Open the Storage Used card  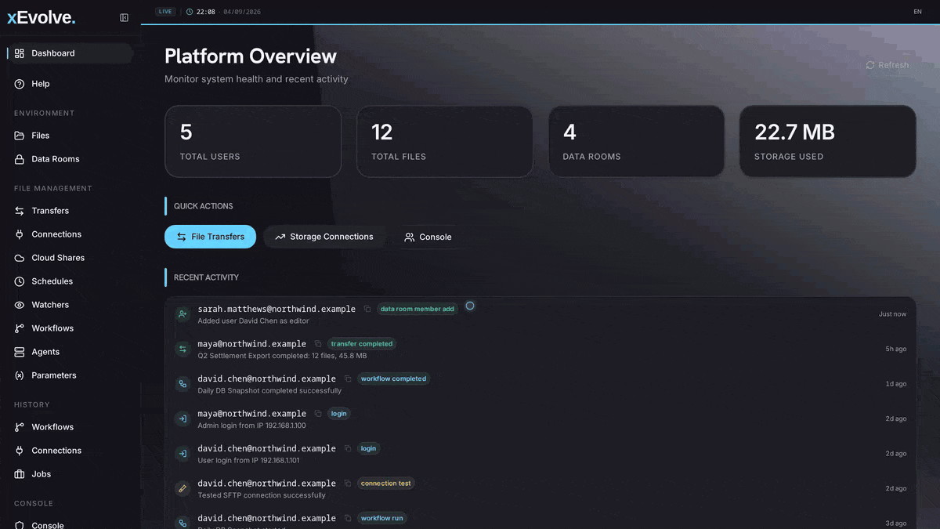click(828, 141)
